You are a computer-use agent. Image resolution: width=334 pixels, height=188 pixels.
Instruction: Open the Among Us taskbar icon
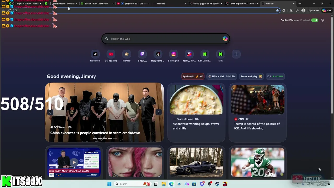pos(225,184)
